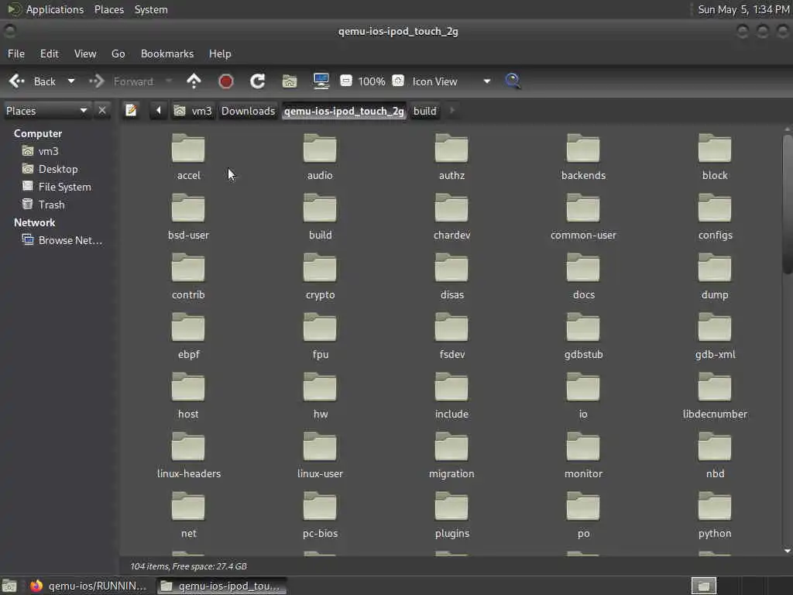Screen dimensions: 793x595
Task: Go up to the parent folder
Action: [x=194, y=81]
